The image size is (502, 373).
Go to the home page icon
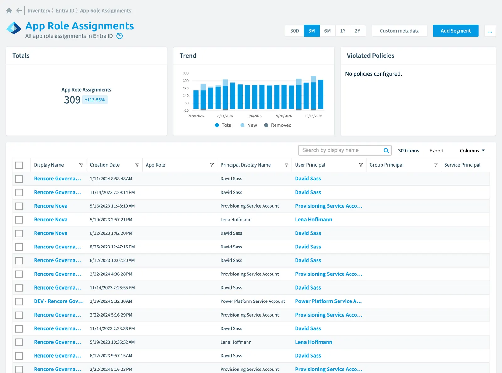(x=9, y=11)
